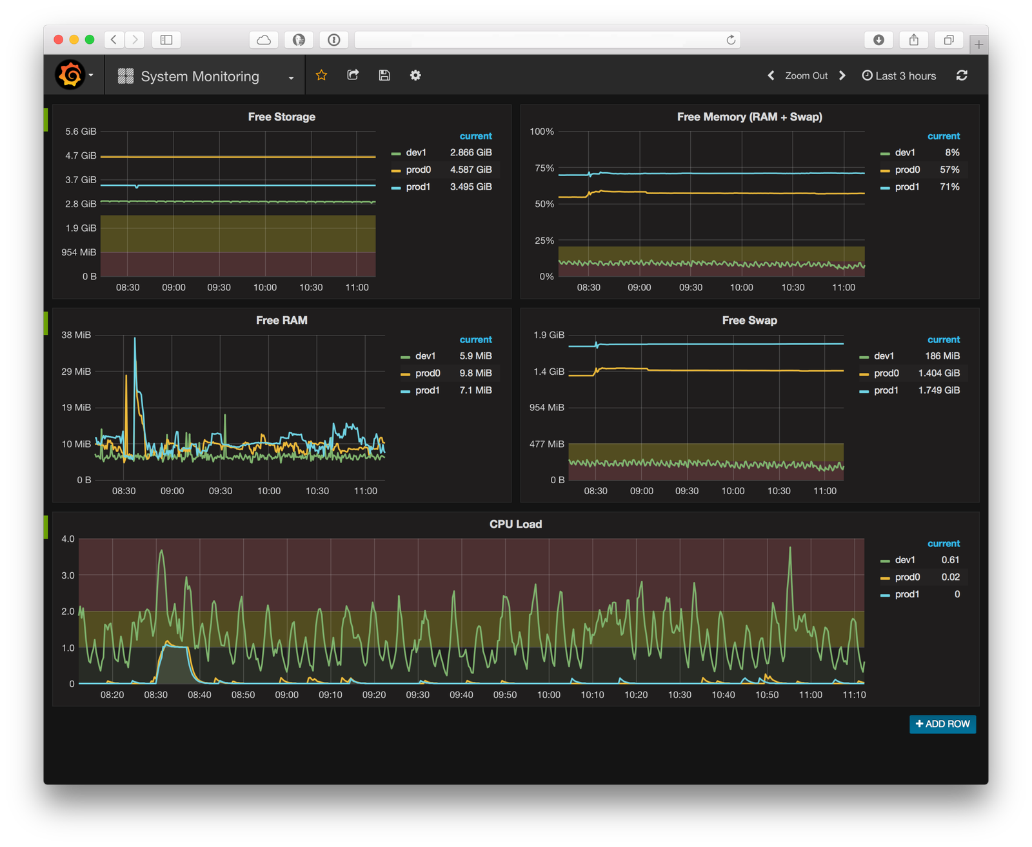Click dev1's green color marker in CPU Load legend

[886, 559]
